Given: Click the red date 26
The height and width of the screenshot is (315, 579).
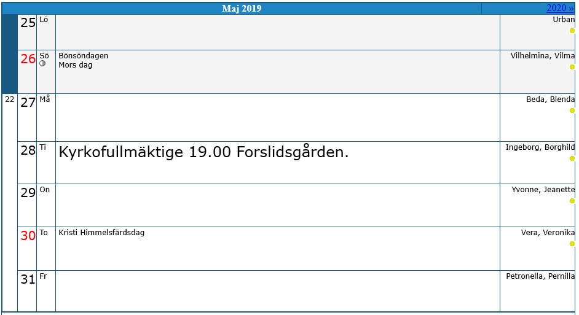Looking at the screenshot, I should click(x=28, y=59).
